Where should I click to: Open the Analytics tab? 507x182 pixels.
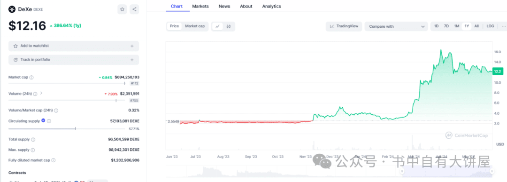pyautogui.click(x=272, y=6)
